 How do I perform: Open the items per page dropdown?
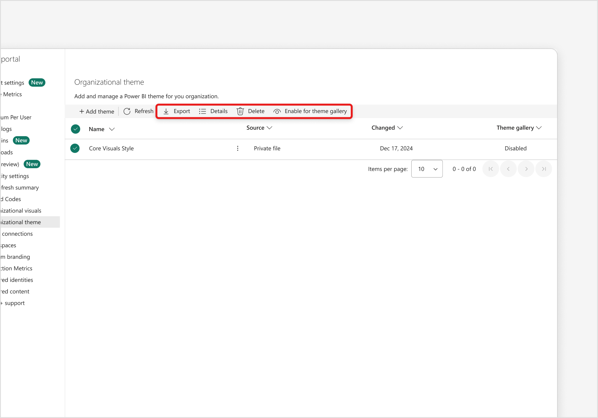click(x=427, y=169)
